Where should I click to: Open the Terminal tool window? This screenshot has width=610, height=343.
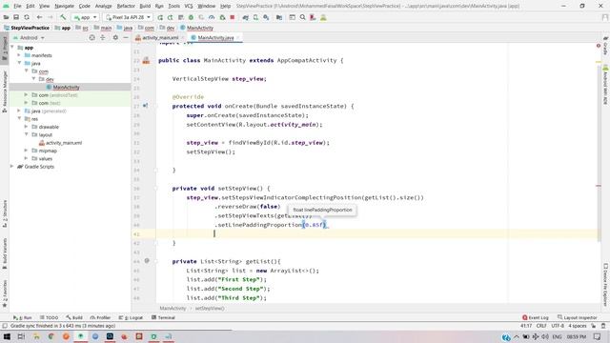pyautogui.click(x=163, y=317)
